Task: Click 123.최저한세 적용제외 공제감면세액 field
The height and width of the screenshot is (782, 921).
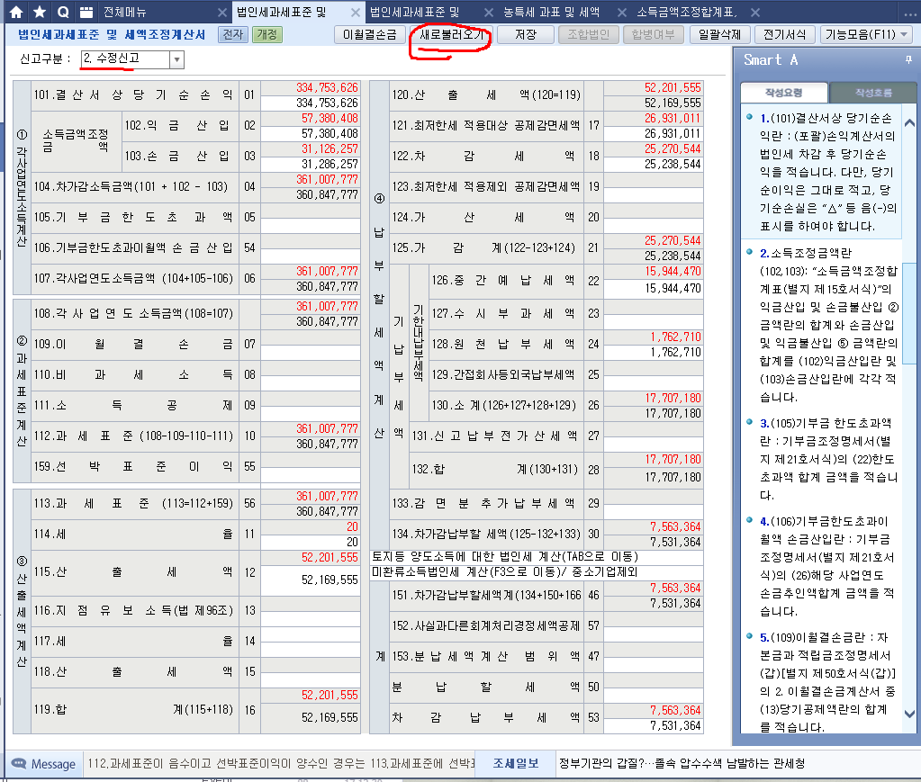Action: (653, 194)
